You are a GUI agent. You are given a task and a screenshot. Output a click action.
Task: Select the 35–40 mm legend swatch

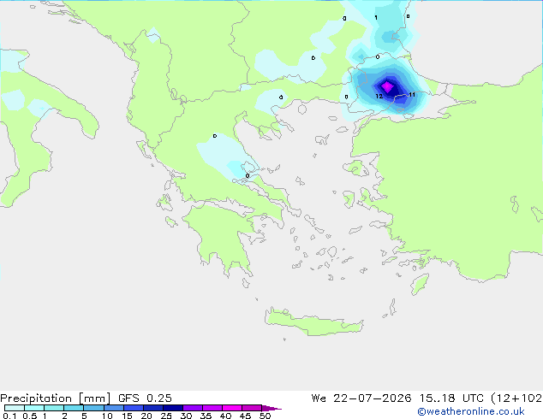[x=212, y=408]
